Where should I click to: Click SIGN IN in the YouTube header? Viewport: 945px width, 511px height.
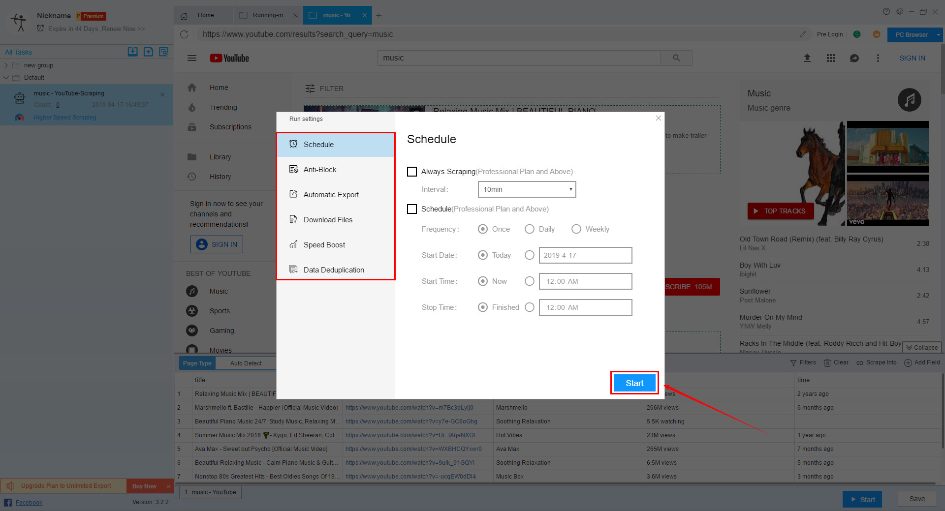[912, 58]
